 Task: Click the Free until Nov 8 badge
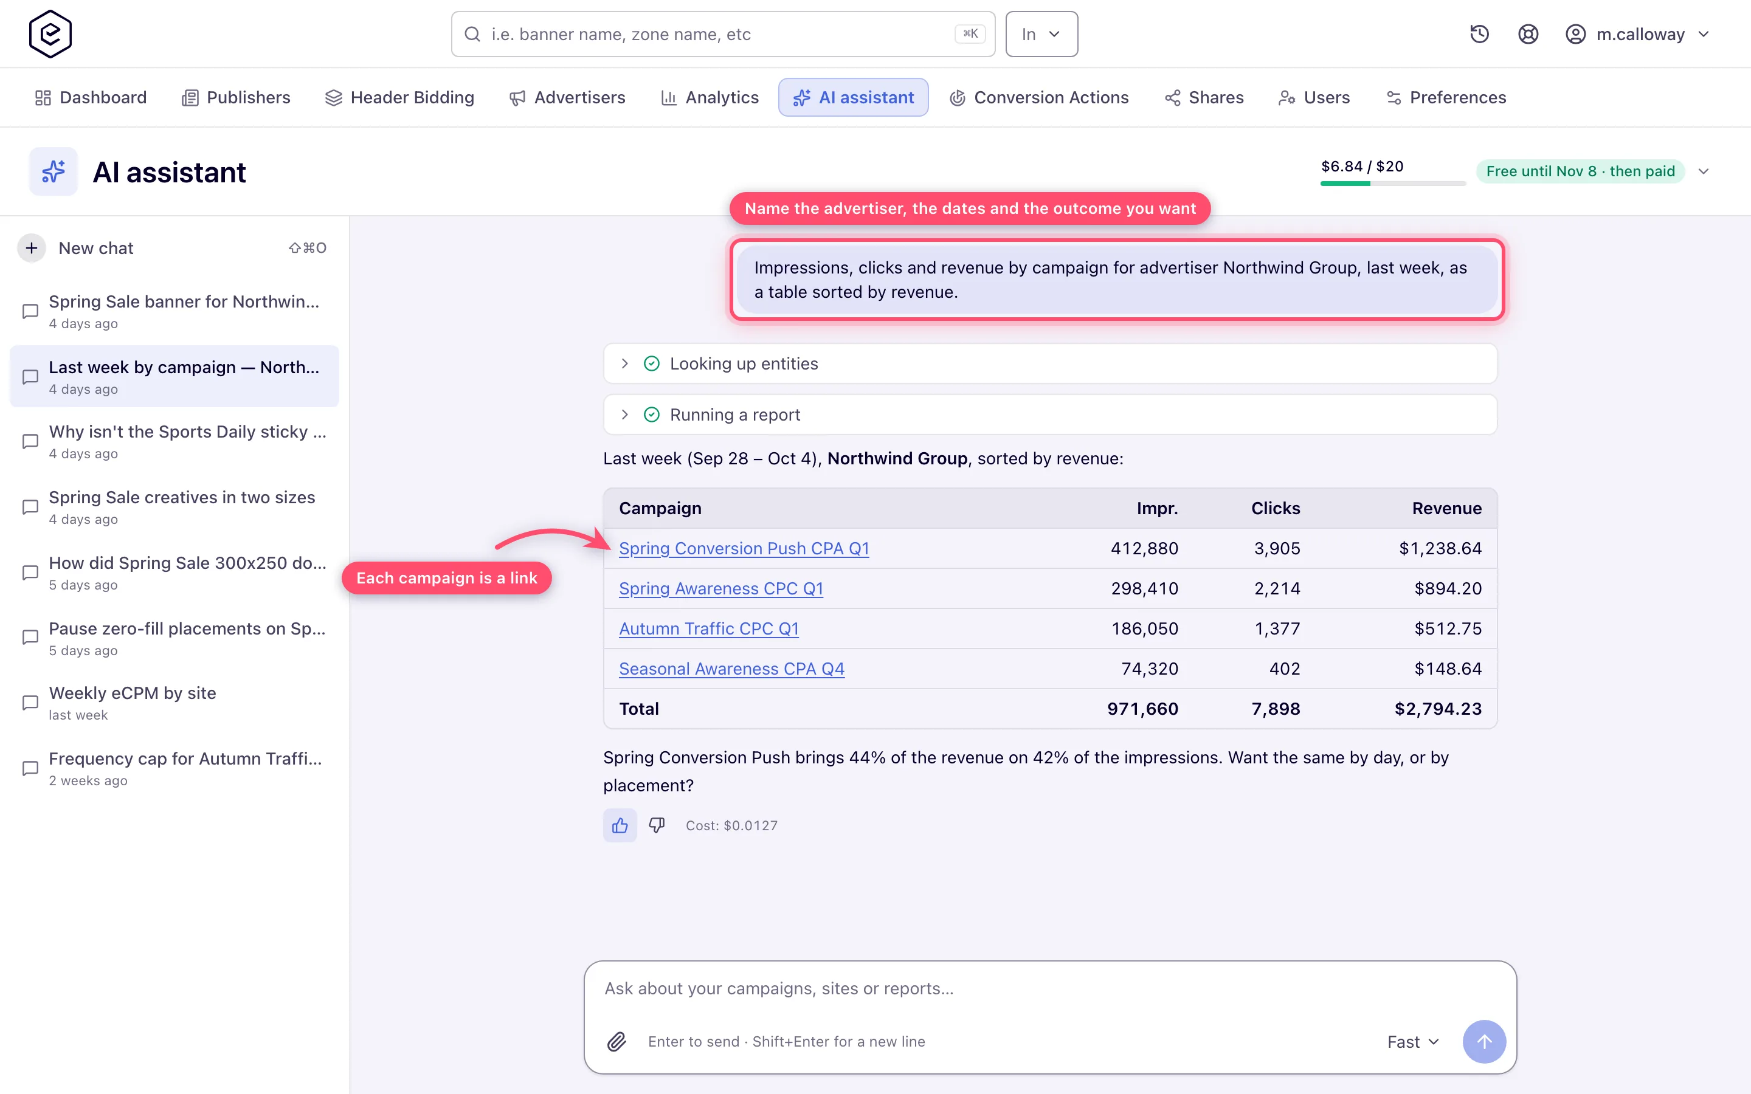click(x=1580, y=171)
